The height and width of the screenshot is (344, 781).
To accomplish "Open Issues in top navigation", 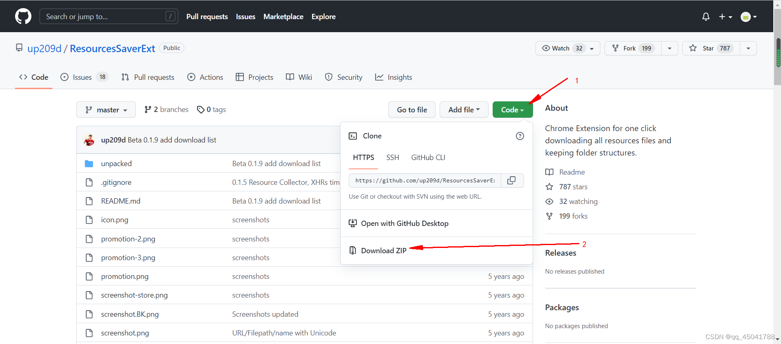I will [x=246, y=17].
